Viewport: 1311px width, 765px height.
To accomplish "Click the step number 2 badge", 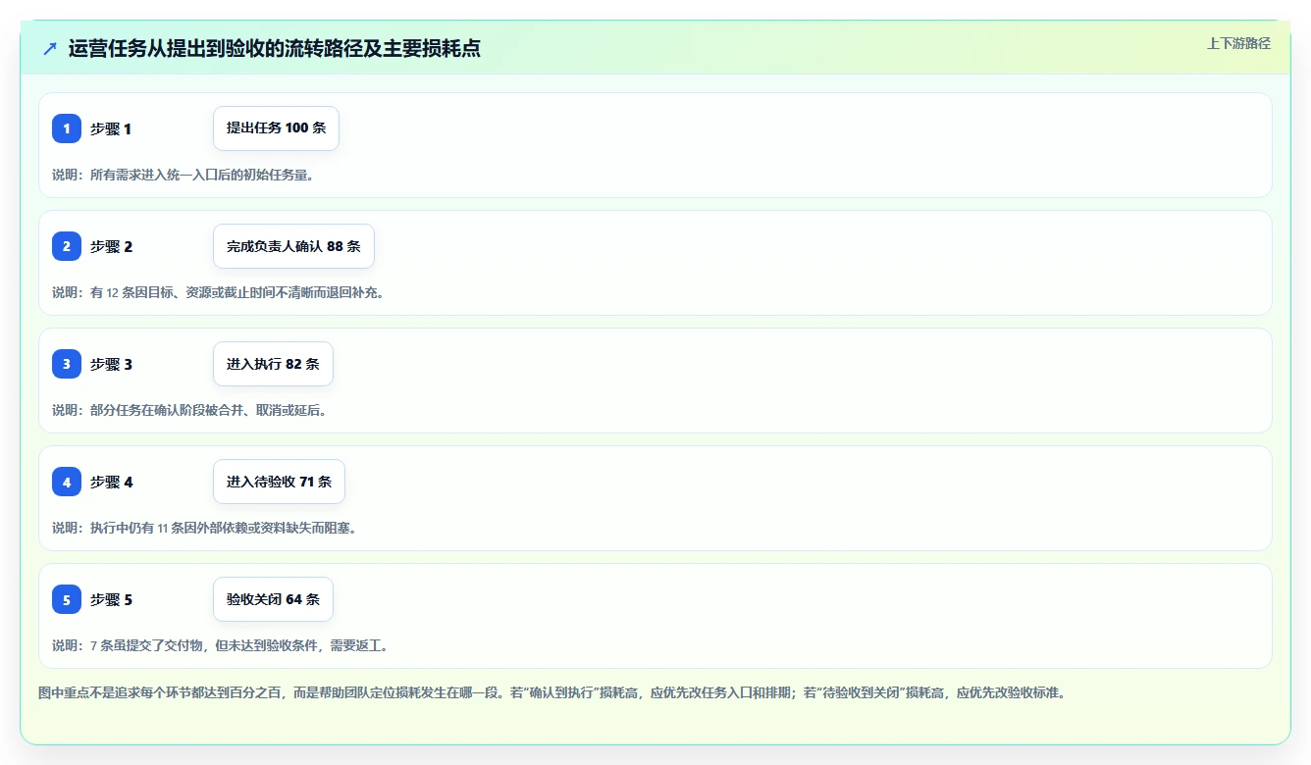I will (x=67, y=246).
